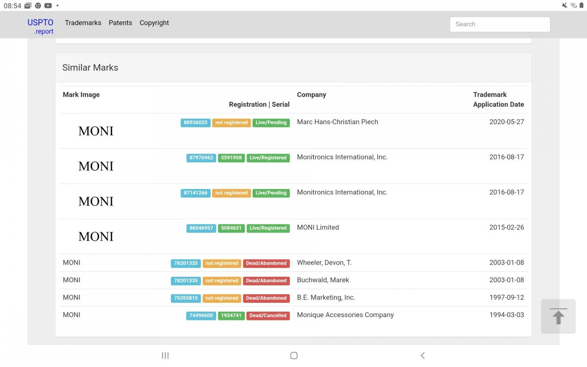
Task: Select the "not registered" badge for serial 75355815
Action: [222, 298]
